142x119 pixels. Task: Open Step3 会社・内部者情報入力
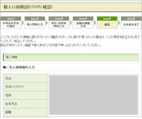59,22
